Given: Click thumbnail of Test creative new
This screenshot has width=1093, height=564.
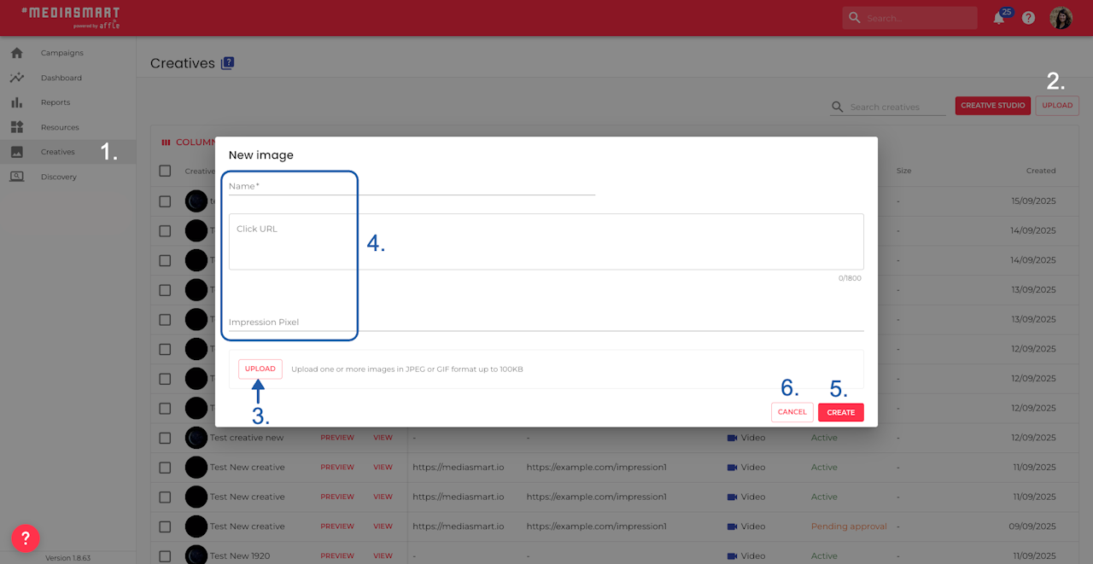Looking at the screenshot, I should click(196, 438).
